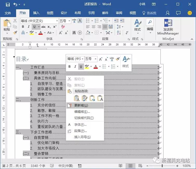
Task: Click 告诉我 search box
Action: [x=149, y=13]
